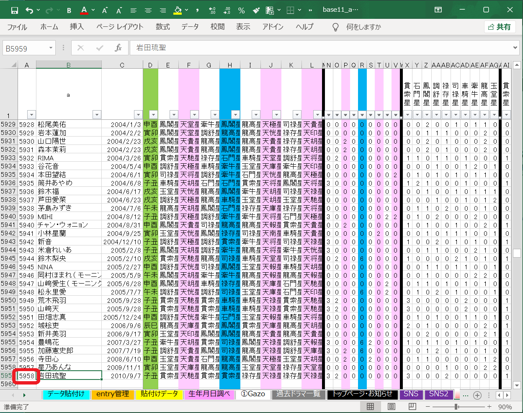Open the データ ribbon tab
Screen dimensions: 523x413
[x=190, y=27]
